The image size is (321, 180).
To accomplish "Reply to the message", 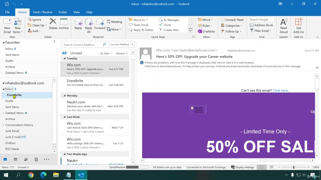I will 78,24.
